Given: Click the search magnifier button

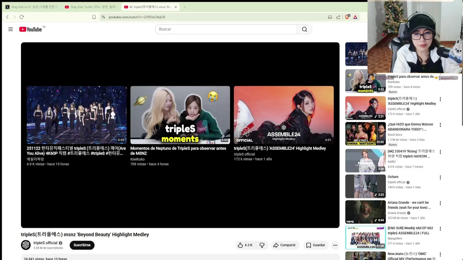Looking at the screenshot, I should coord(304,29).
